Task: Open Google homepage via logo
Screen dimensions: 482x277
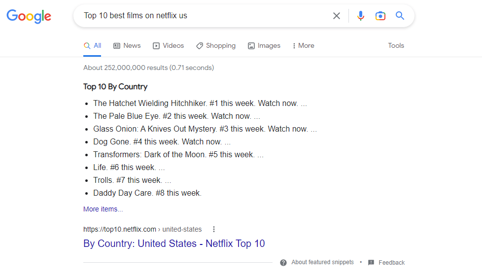Action: (x=29, y=16)
